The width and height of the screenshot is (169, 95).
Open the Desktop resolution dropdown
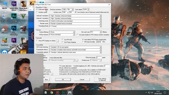pyautogui.click(x=72, y=9)
